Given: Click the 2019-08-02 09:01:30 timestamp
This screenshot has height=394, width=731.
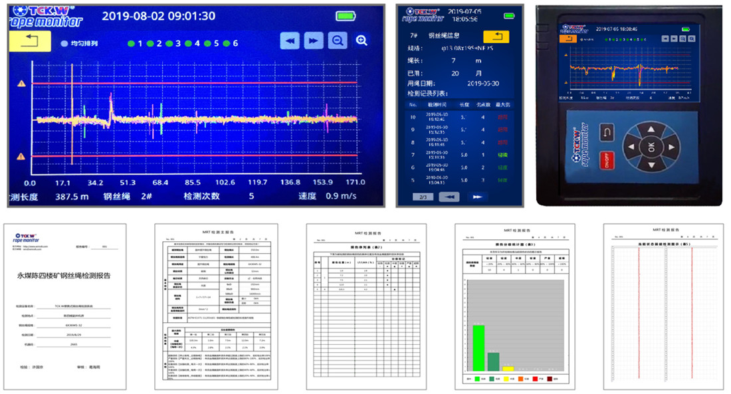Looking at the screenshot, I should coord(159,16).
